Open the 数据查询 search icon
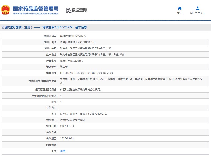 click(69, 10)
